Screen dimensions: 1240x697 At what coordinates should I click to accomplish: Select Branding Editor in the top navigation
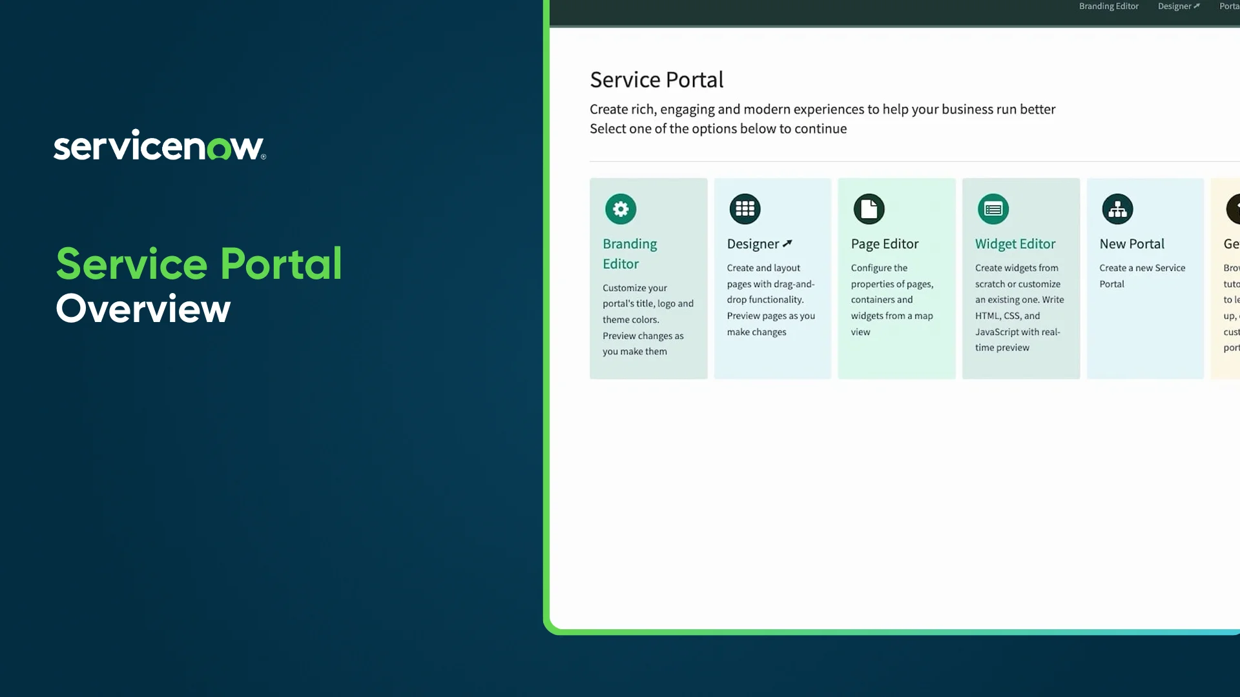click(x=1108, y=6)
